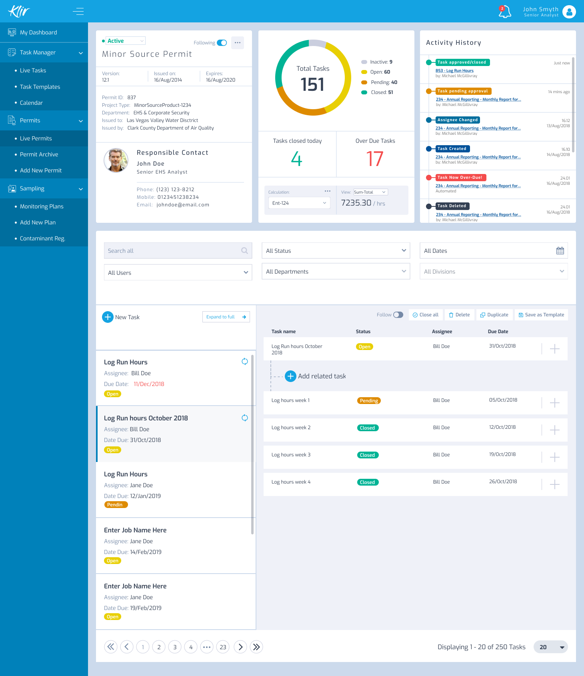Go to first page with double-left arrow
This screenshot has width=584, height=676.
(x=111, y=647)
